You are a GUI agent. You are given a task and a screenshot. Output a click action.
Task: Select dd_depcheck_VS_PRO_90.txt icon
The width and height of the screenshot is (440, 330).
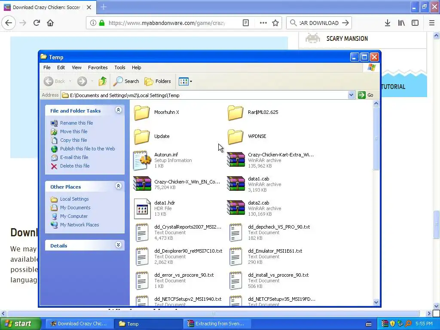(x=236, y=232)
